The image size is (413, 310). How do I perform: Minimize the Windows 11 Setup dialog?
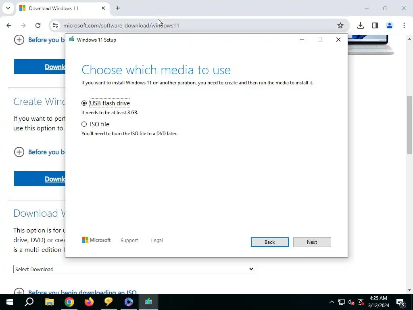click(302, 40)
